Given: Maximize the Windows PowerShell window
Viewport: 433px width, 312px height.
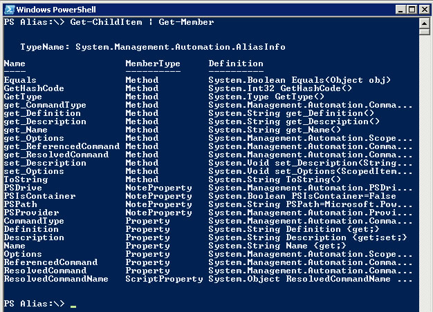Looking at the screenshot, I should click(412, 10).
